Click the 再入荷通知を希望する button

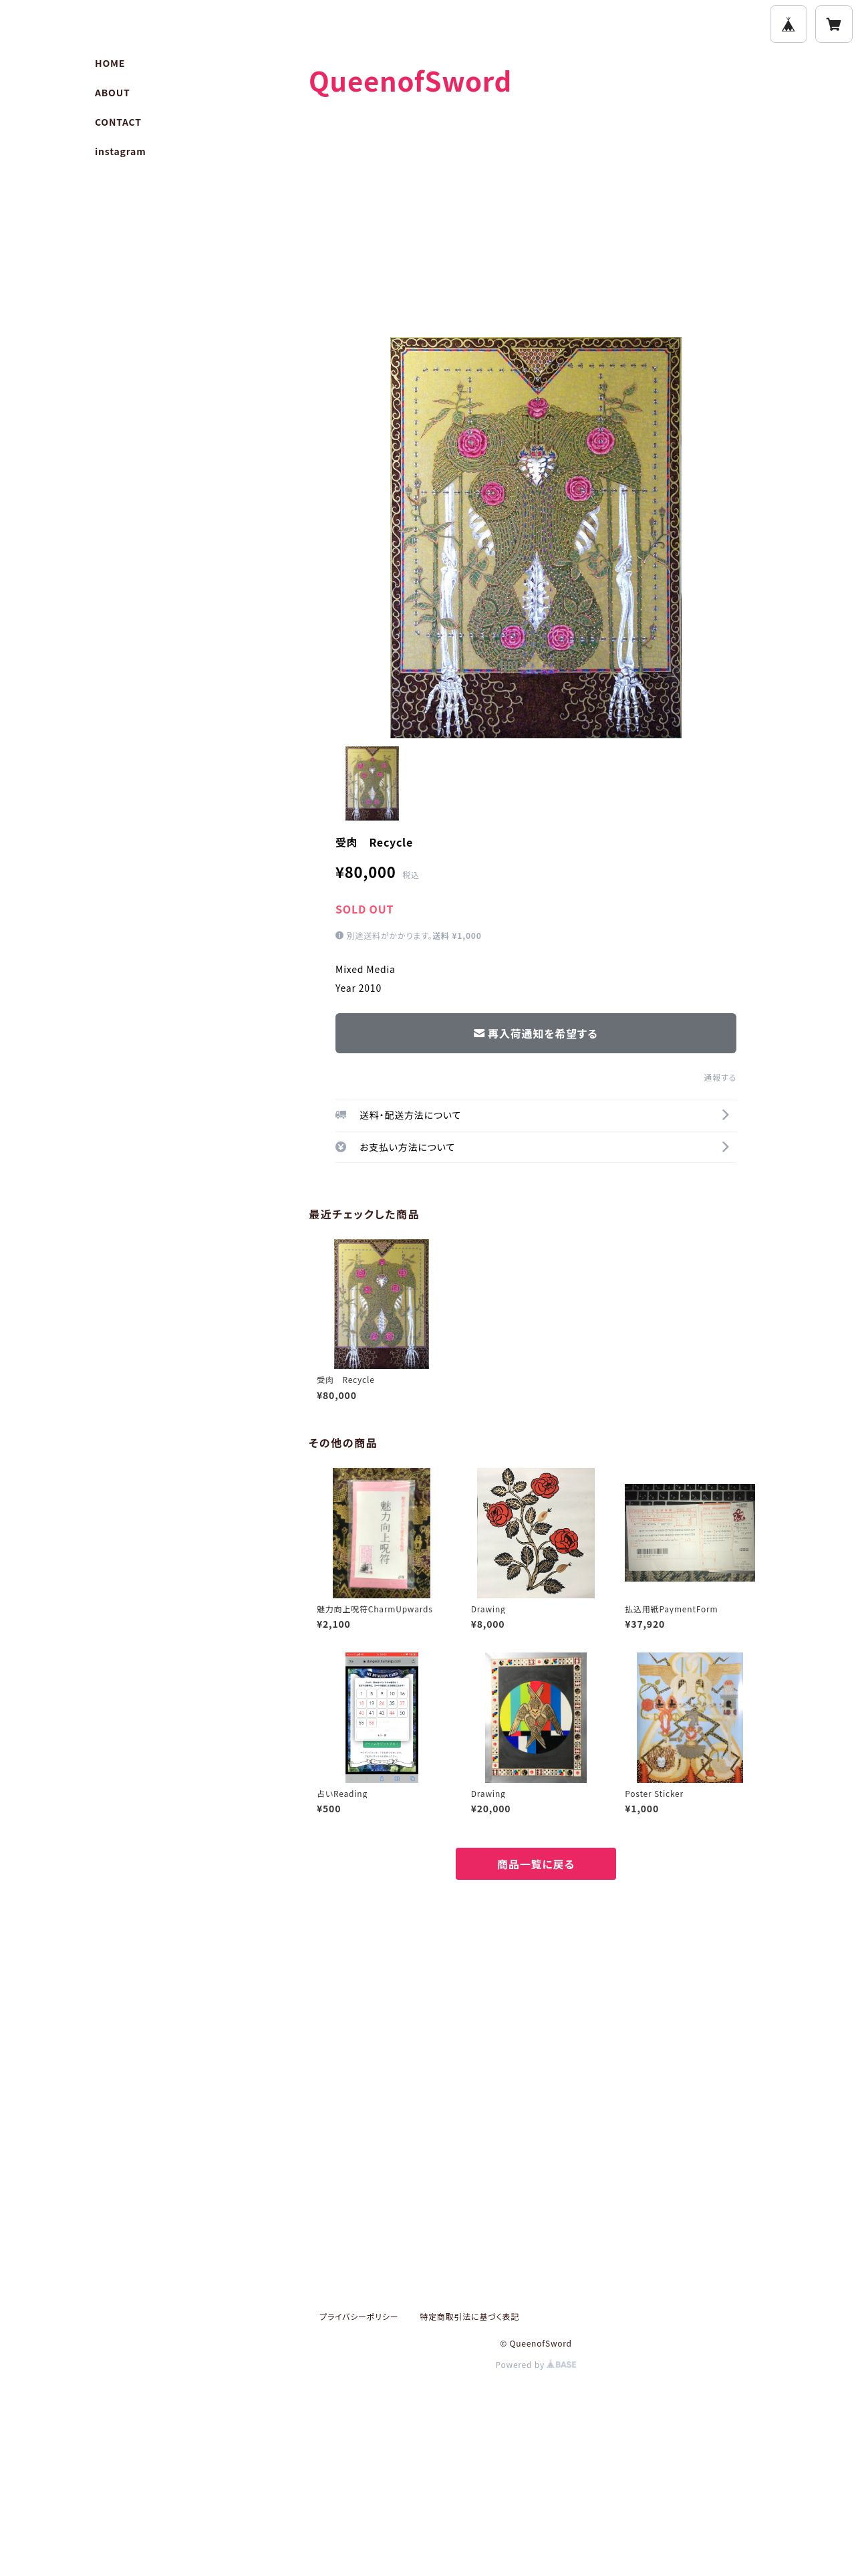tap(535, 1033)
